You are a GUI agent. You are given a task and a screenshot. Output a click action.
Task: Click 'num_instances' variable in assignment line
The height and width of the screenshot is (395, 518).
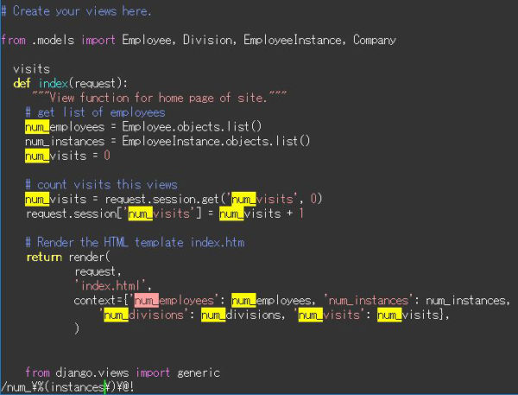point(65,141)
